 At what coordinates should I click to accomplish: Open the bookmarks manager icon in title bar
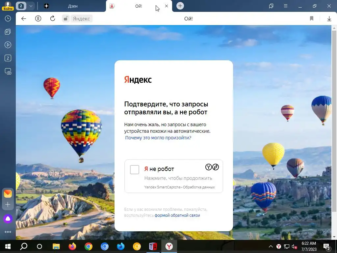(271, 6)
